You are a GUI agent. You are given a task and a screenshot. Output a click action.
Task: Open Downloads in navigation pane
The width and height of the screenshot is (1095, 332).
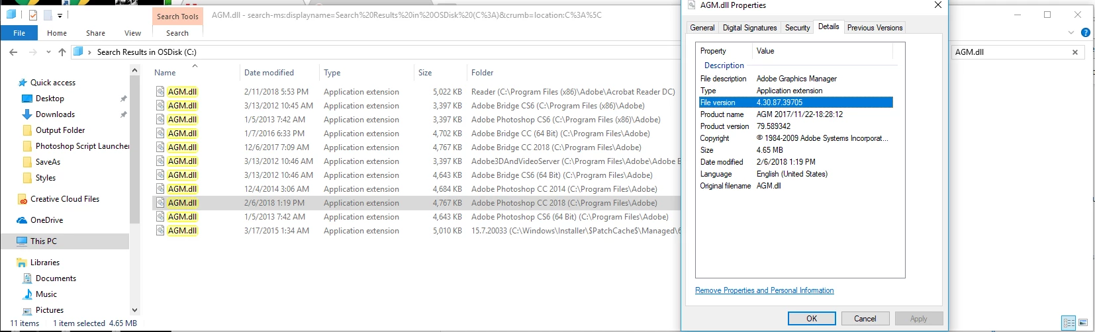(x=55, y=114)
